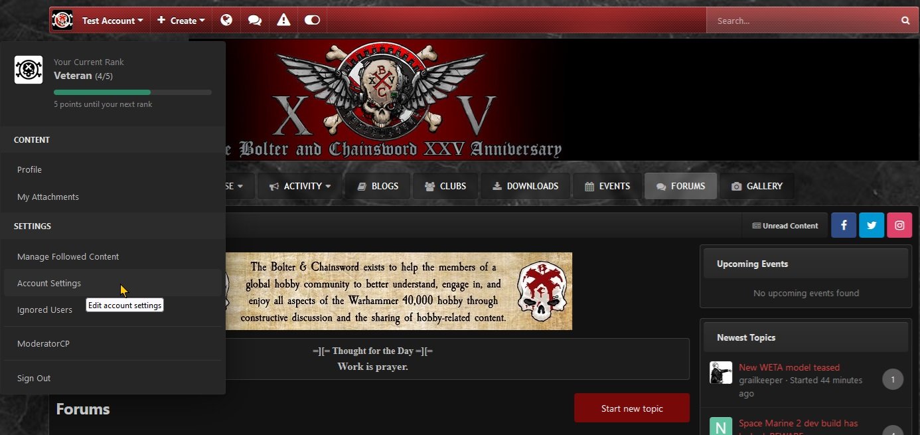Switch to the Gallery tab
920x435 pixels.
tap(757, 186)
